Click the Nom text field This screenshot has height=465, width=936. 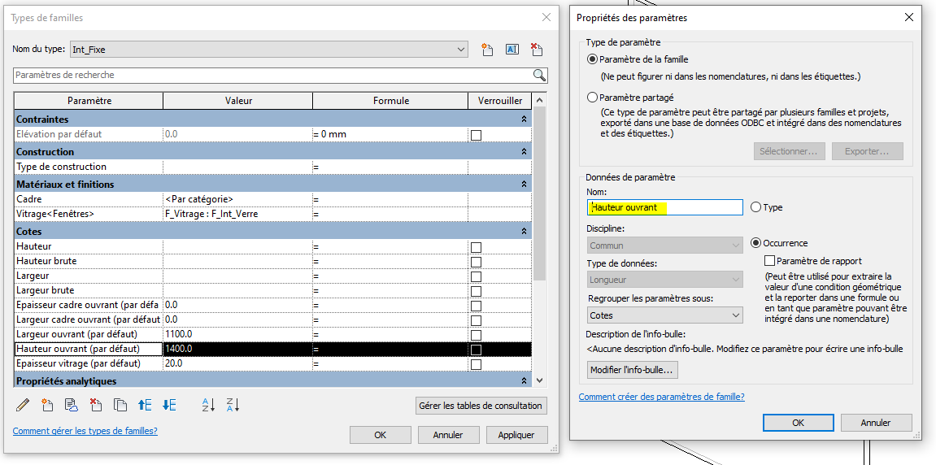pos(665,207)
